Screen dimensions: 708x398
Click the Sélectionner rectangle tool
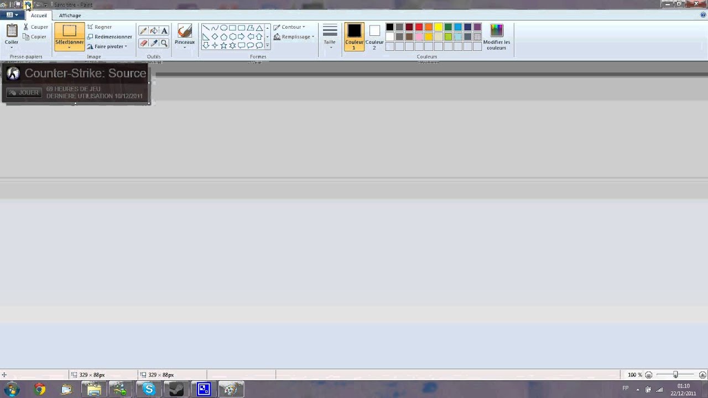[69, 31]
